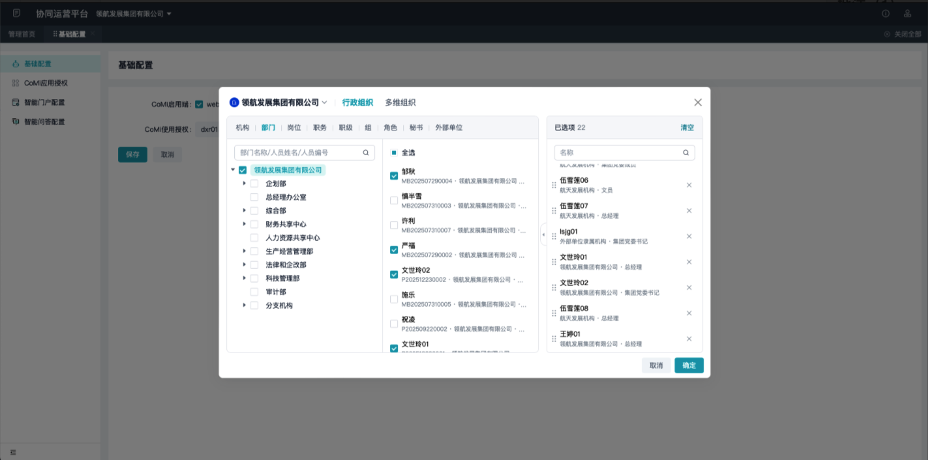Click 保存 button on background page

click(132, 154)
